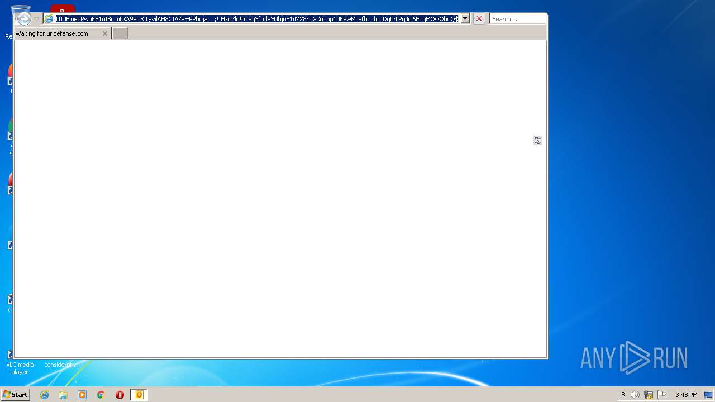The width and height of the screenshot is (715, 402).
Task: Click the highlighted URL in the address bar
Action: pyautogui.click(x=257, y=19)
